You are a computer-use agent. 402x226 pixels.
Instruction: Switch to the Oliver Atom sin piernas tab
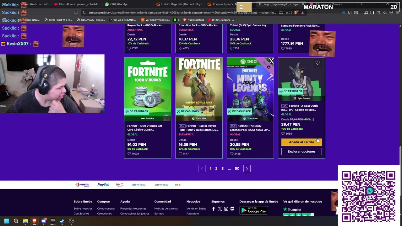[x=77, y=4]
